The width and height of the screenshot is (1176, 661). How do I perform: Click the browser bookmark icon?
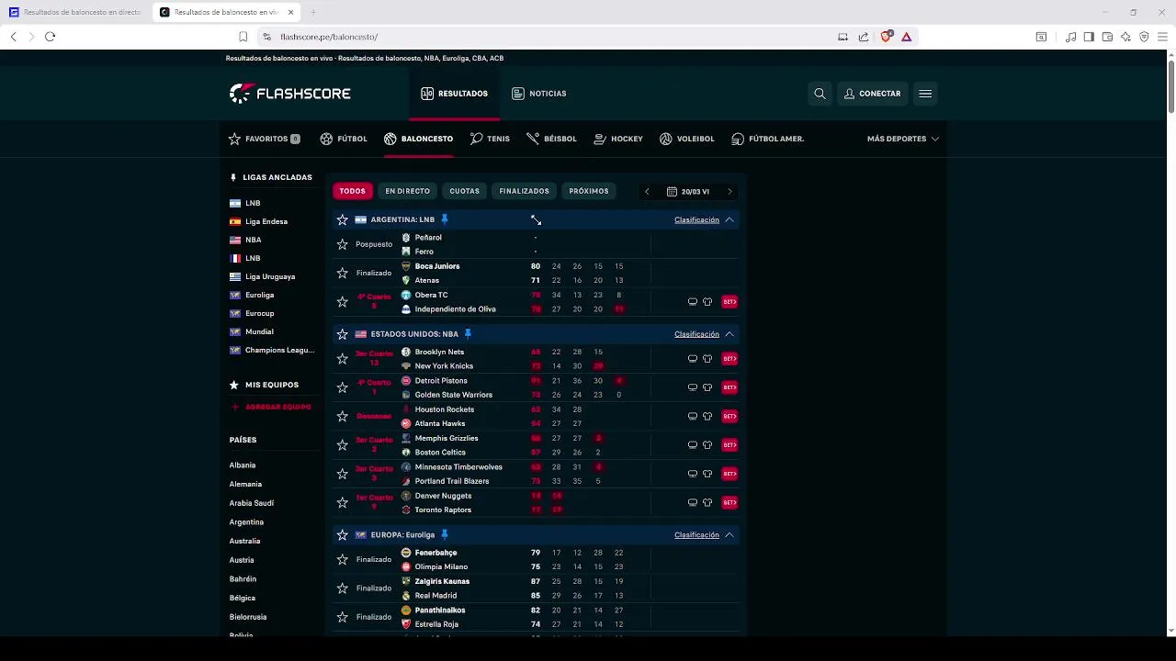point(243,37)
